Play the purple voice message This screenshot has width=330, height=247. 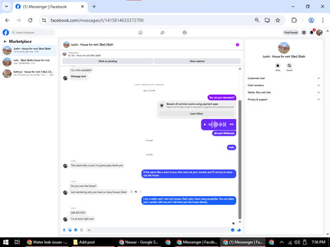[x=205, y=124]
